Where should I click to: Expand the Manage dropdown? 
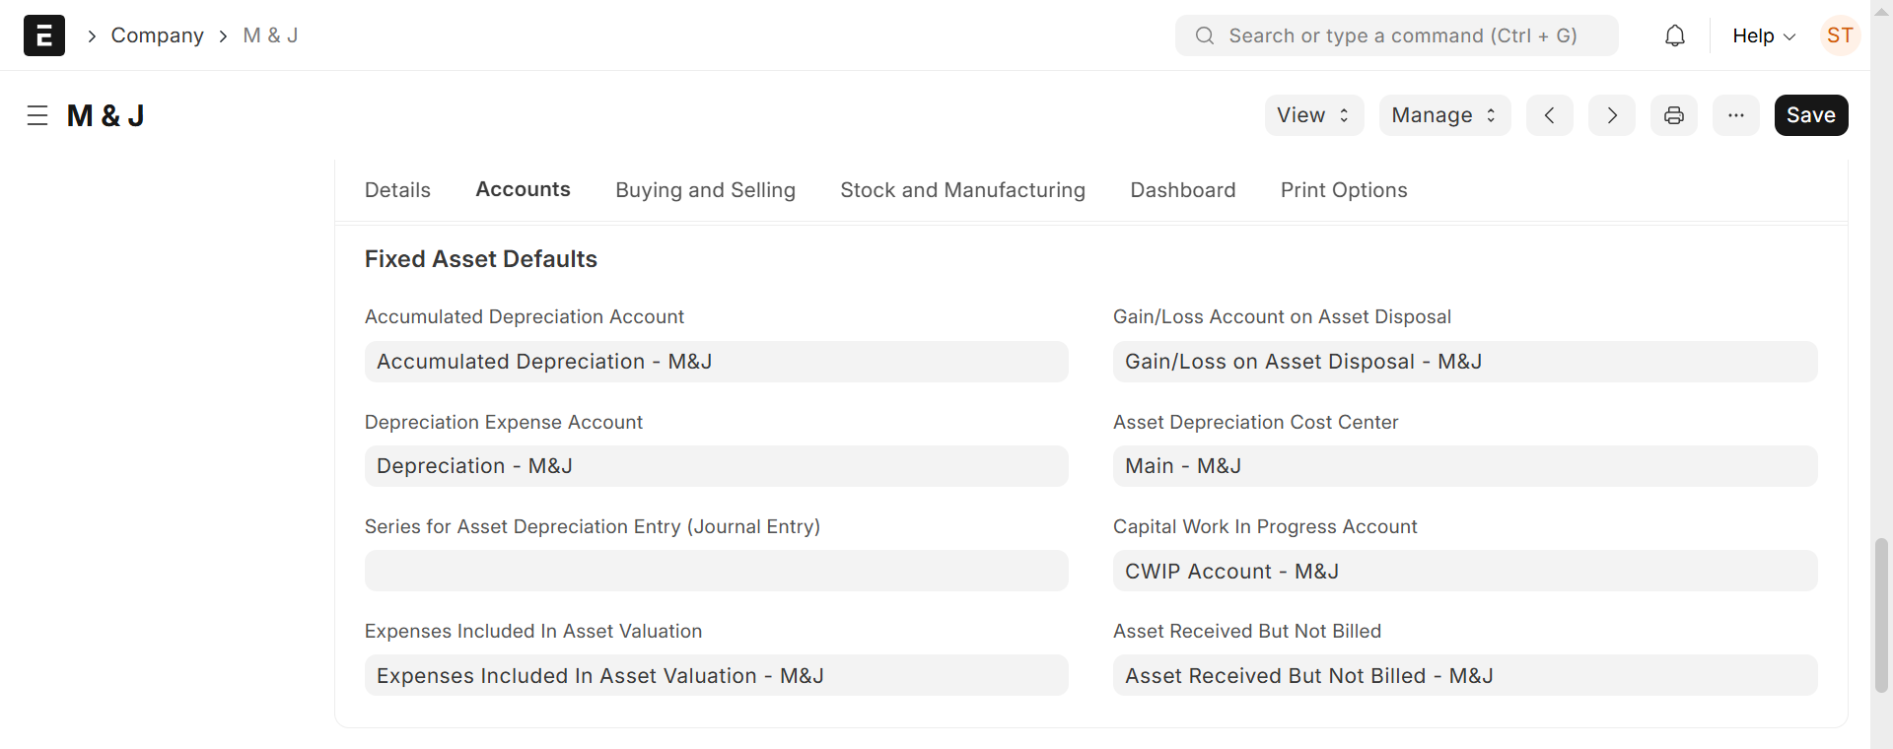click(1443, 115)
